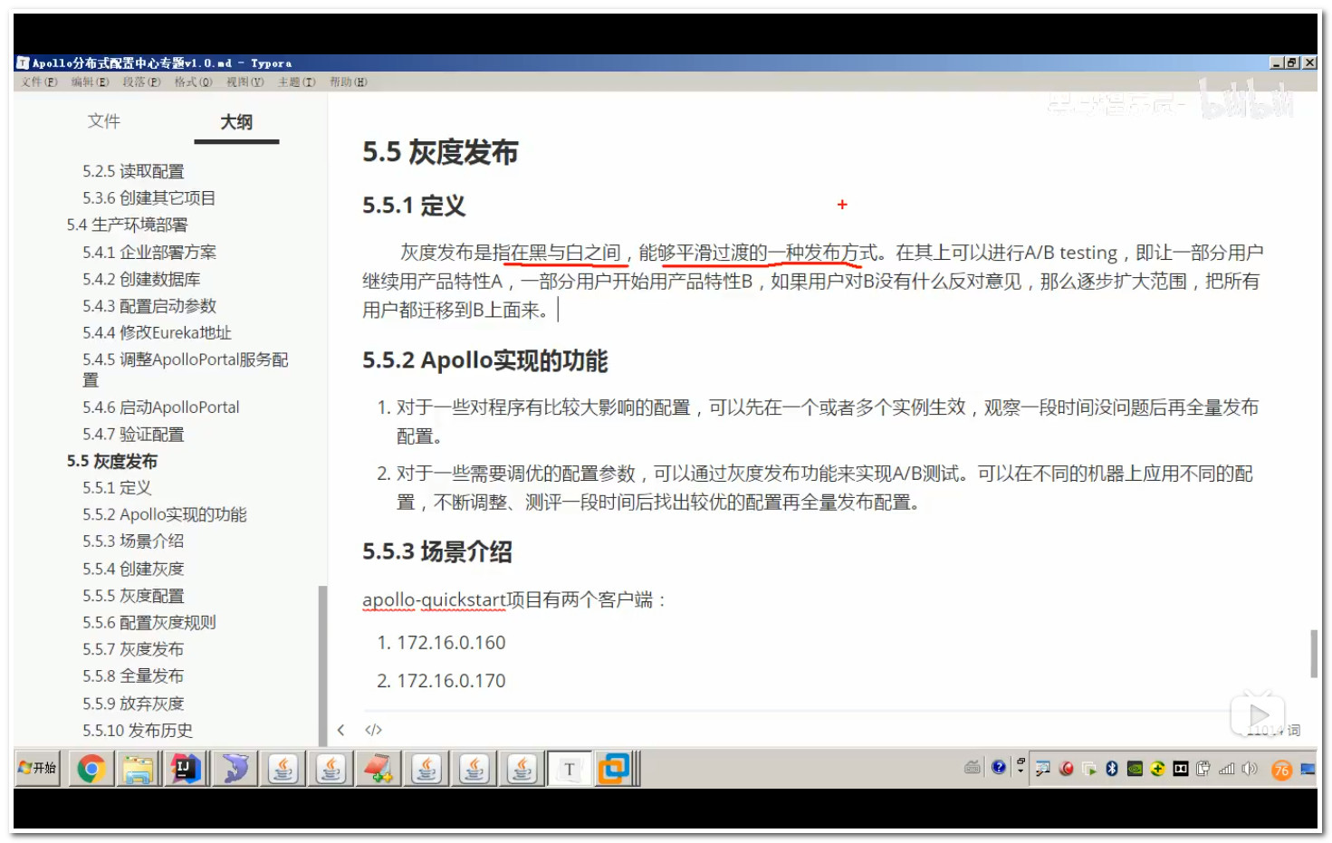Select outline item 5.5.9 放弃灰度
The width and height of the screenshot is (1332, 843).
pyautogui.click(x=133, y=703)
